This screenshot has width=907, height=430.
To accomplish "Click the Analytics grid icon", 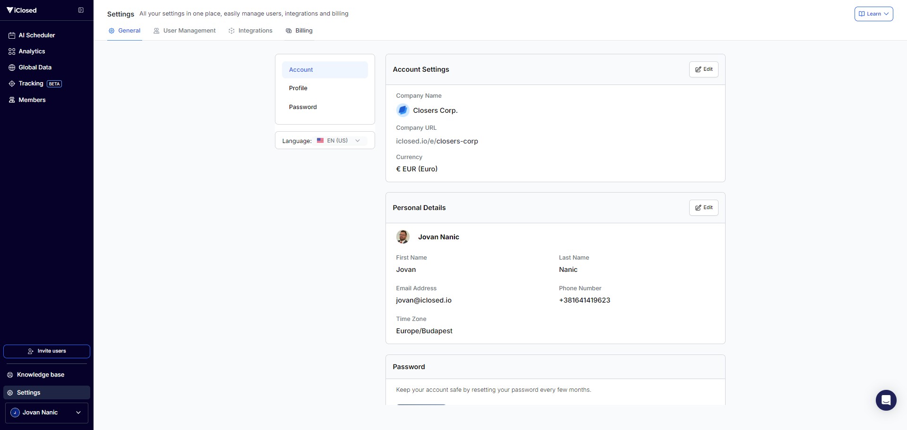I will pos(12,51).
